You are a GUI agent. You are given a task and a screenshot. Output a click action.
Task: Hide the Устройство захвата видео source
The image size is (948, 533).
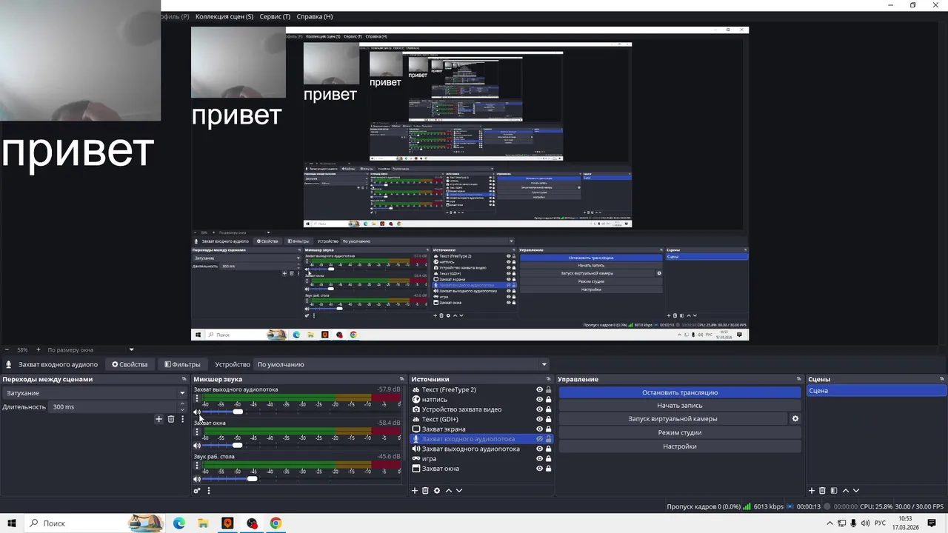pos(539,409)
